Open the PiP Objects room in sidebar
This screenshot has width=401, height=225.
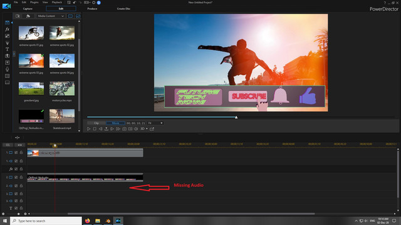tap(7, 36)
